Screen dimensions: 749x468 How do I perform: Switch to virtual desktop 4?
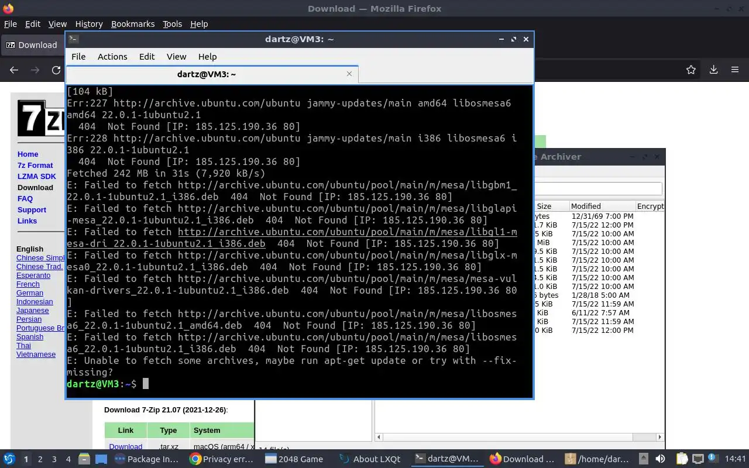tap(68, 459)
